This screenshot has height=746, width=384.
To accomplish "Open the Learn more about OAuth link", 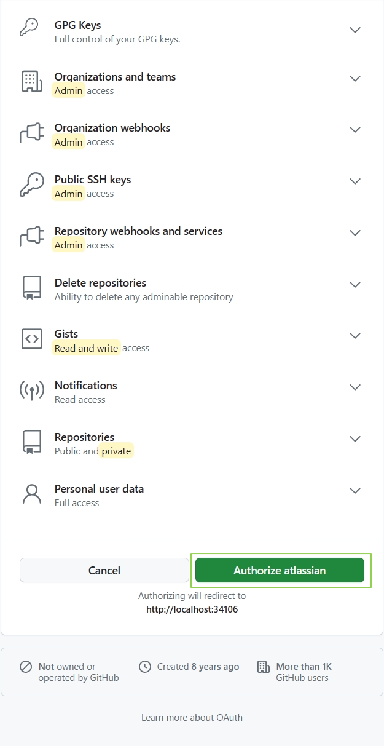I will tap(192, 718).
